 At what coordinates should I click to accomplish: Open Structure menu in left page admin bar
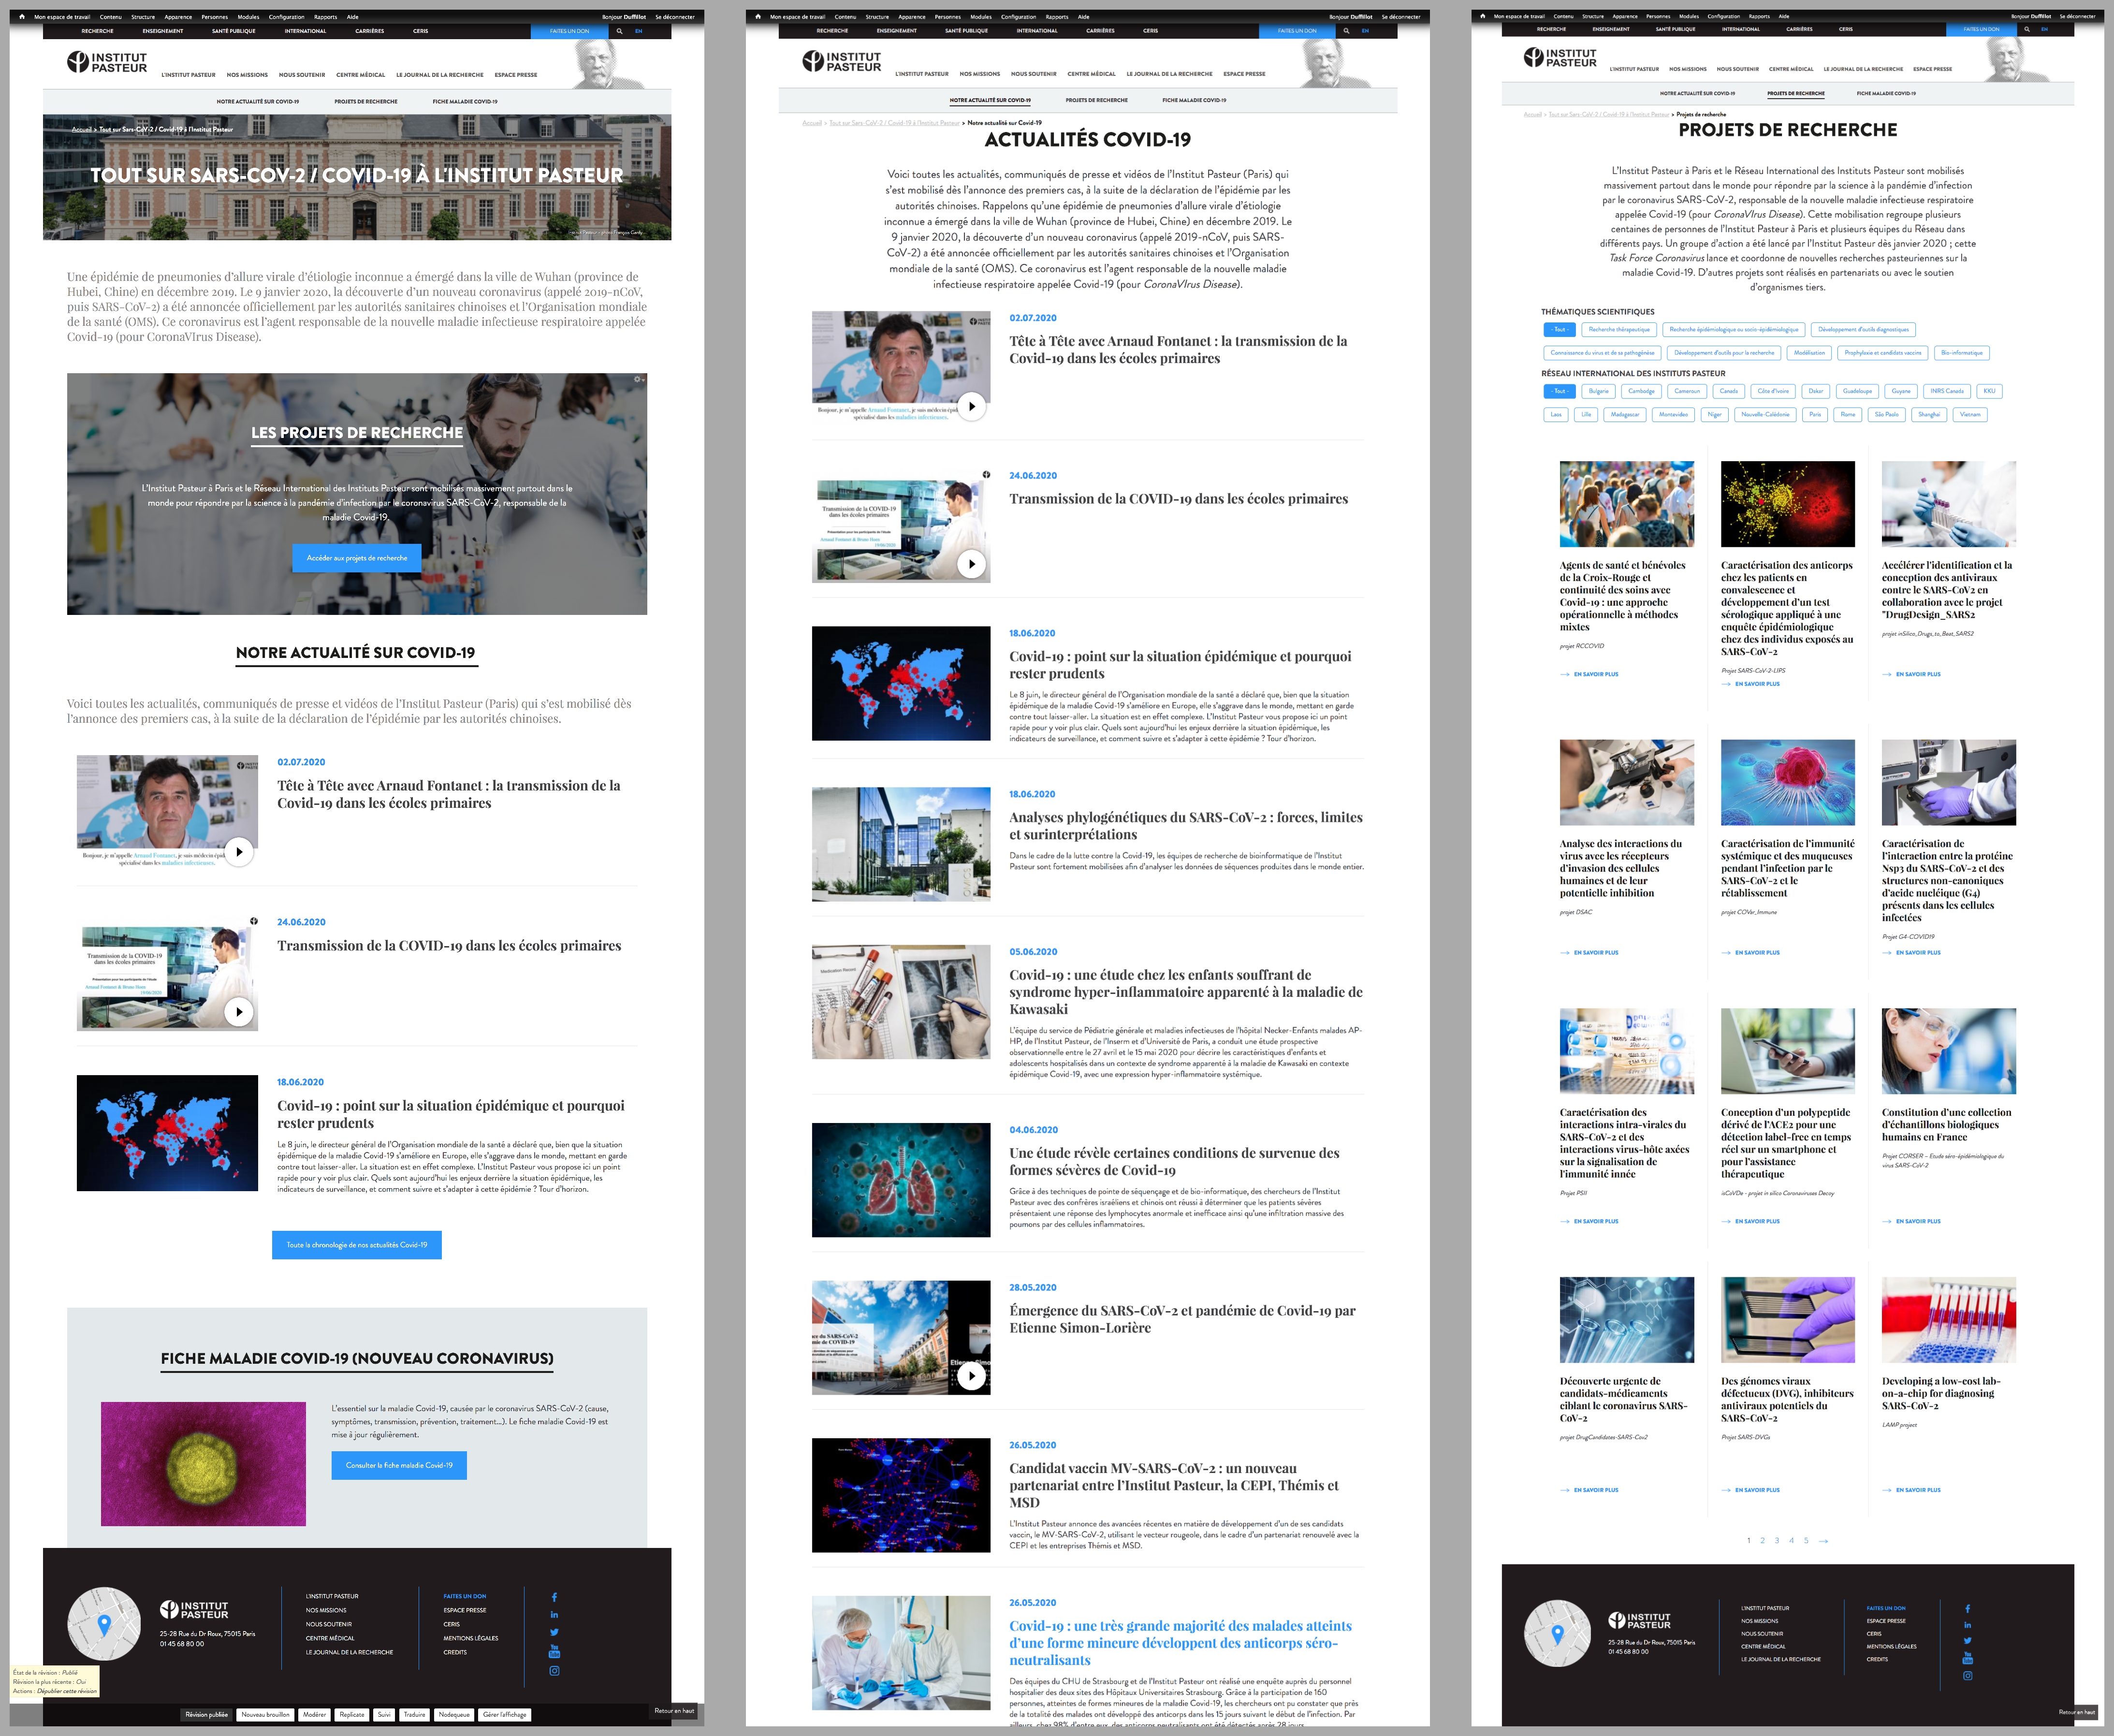click(143, 17)
